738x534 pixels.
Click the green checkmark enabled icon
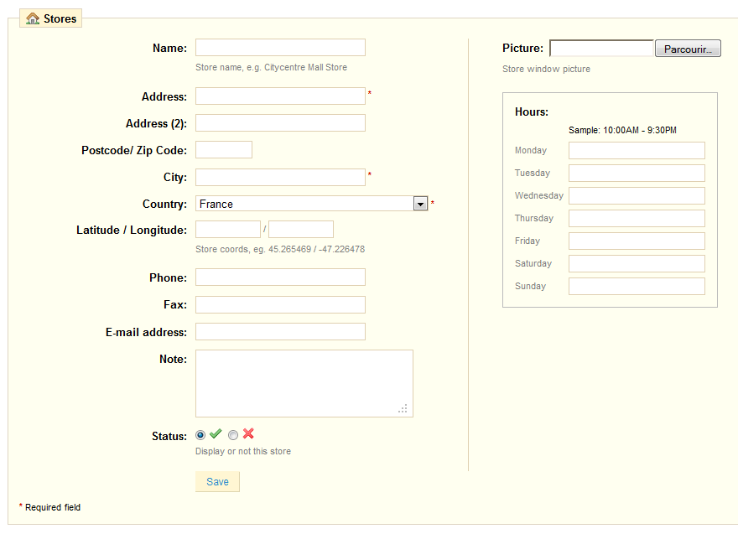point(216,433)
